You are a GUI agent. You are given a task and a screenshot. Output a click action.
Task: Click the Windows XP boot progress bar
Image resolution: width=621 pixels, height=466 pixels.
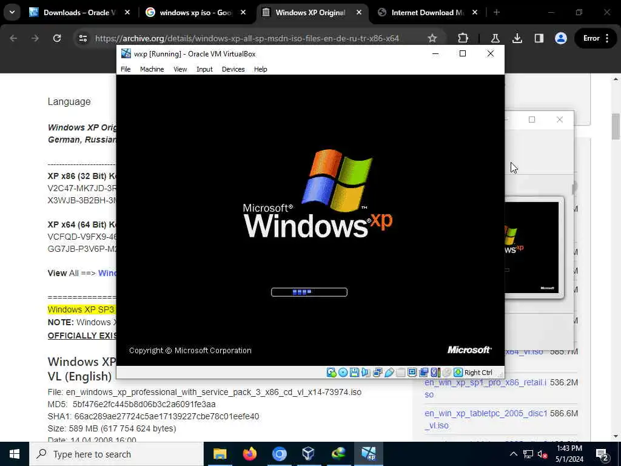[309, 292]
